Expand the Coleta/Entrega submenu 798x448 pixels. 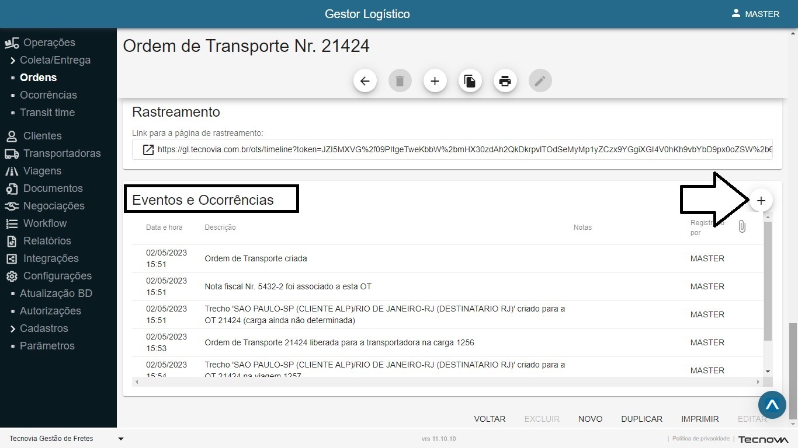tap(13, 61)
